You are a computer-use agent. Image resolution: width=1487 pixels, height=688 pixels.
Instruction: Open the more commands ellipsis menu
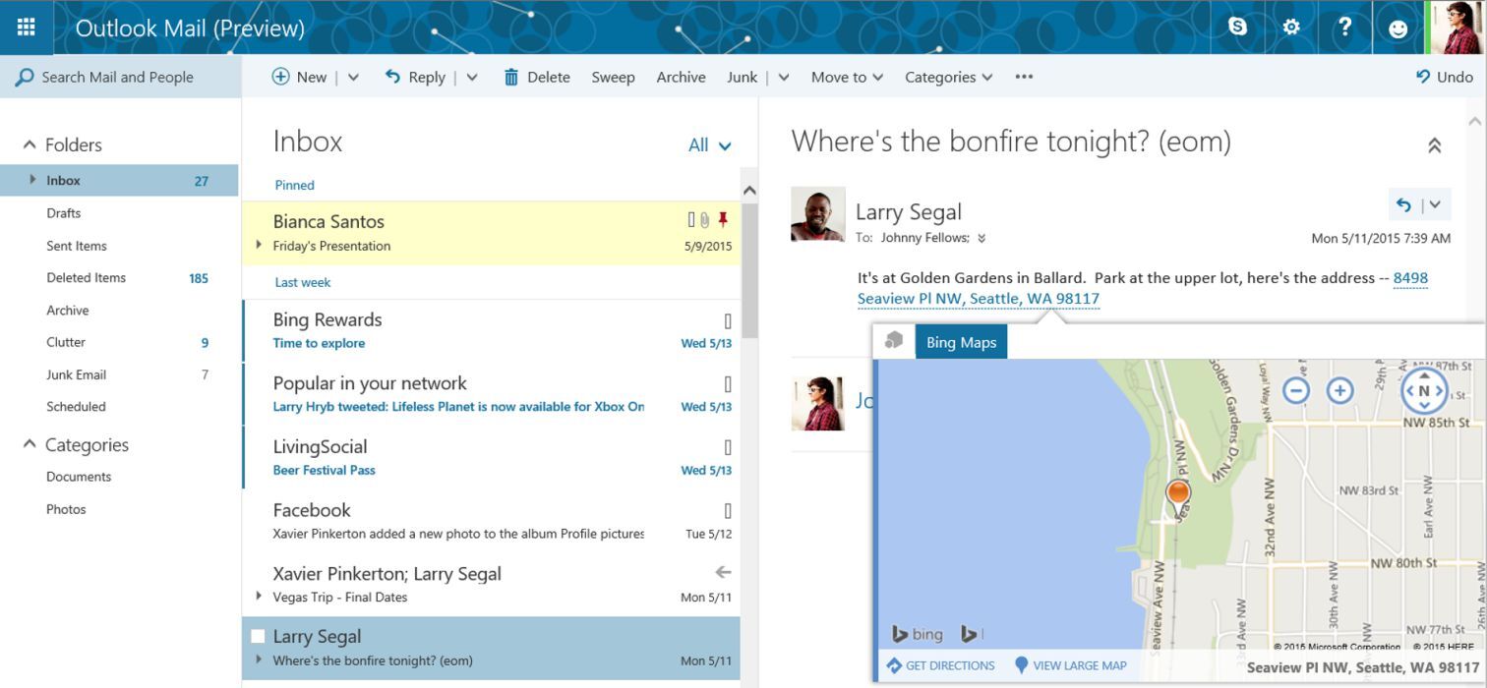coord(1023,76)
